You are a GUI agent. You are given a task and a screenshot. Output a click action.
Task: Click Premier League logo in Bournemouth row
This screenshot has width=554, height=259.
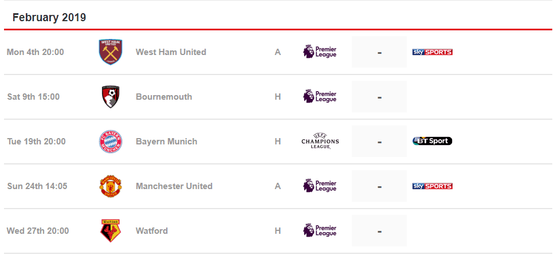(x=320, y=96)
